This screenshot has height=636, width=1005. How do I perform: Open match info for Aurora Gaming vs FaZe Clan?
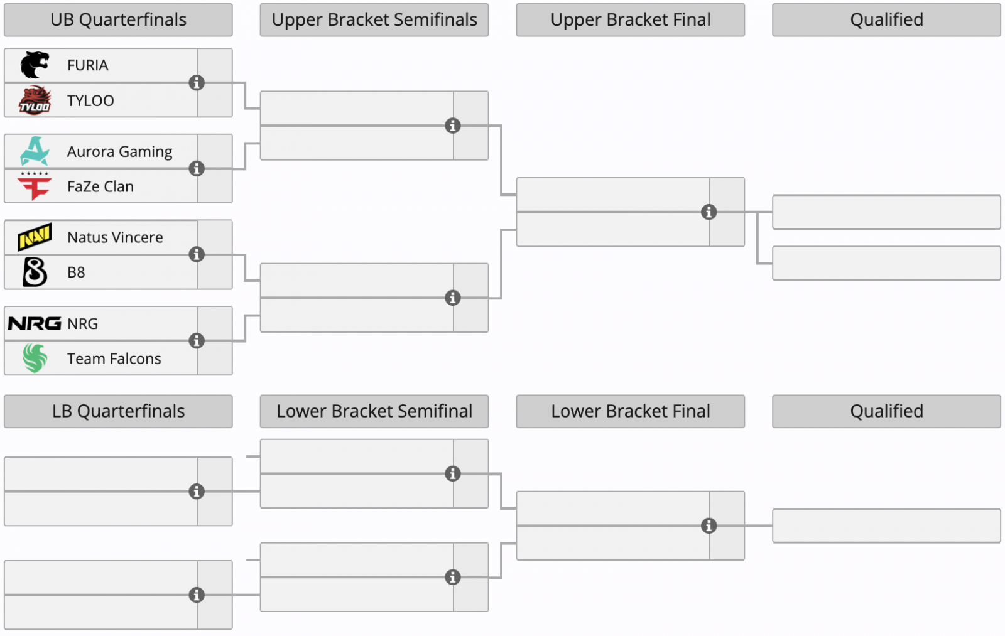click(x=197, y=169)
